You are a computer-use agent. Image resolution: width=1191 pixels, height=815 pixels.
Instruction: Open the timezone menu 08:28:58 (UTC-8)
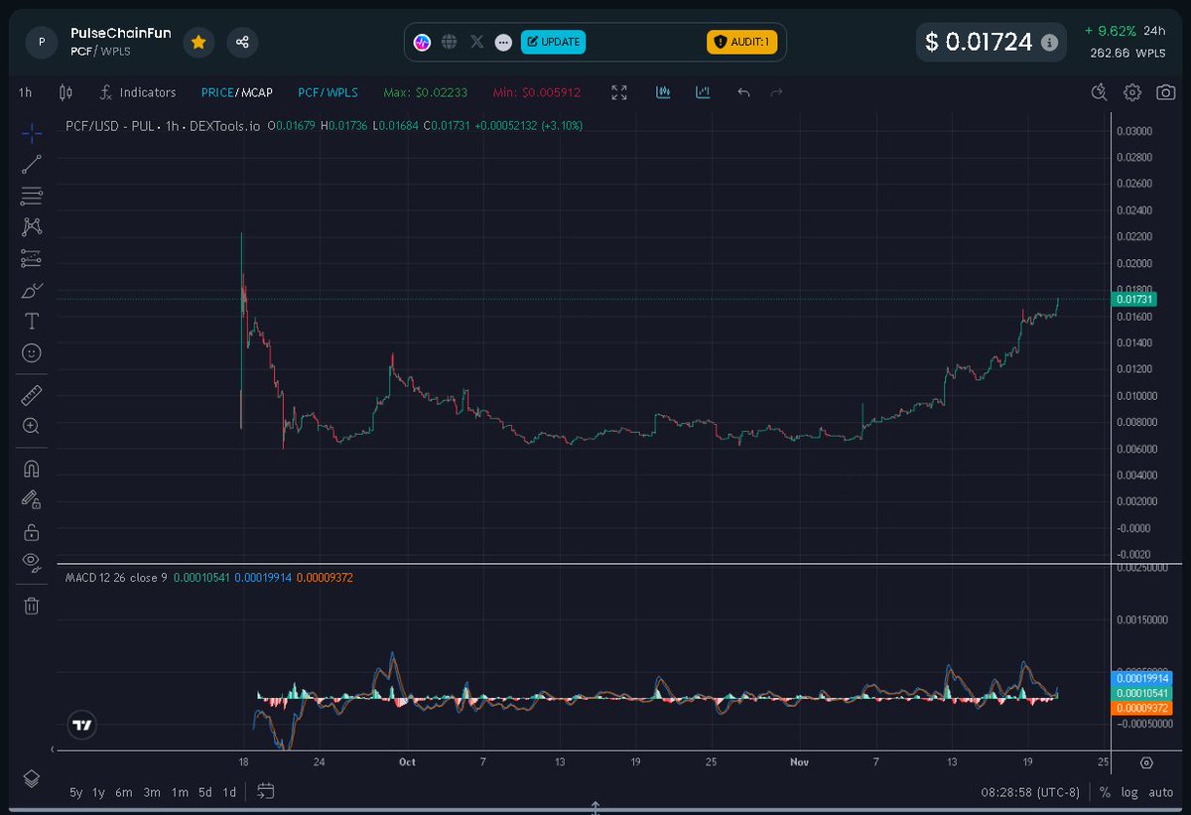click(1030, 792)
